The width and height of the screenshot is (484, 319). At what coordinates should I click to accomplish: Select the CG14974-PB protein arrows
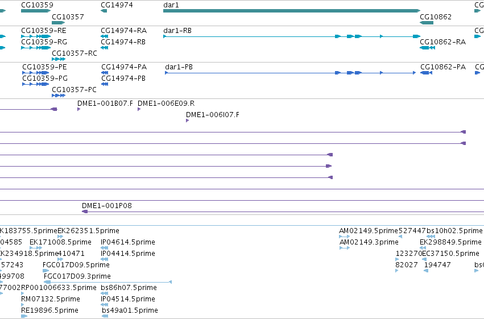tap(105, 84)
